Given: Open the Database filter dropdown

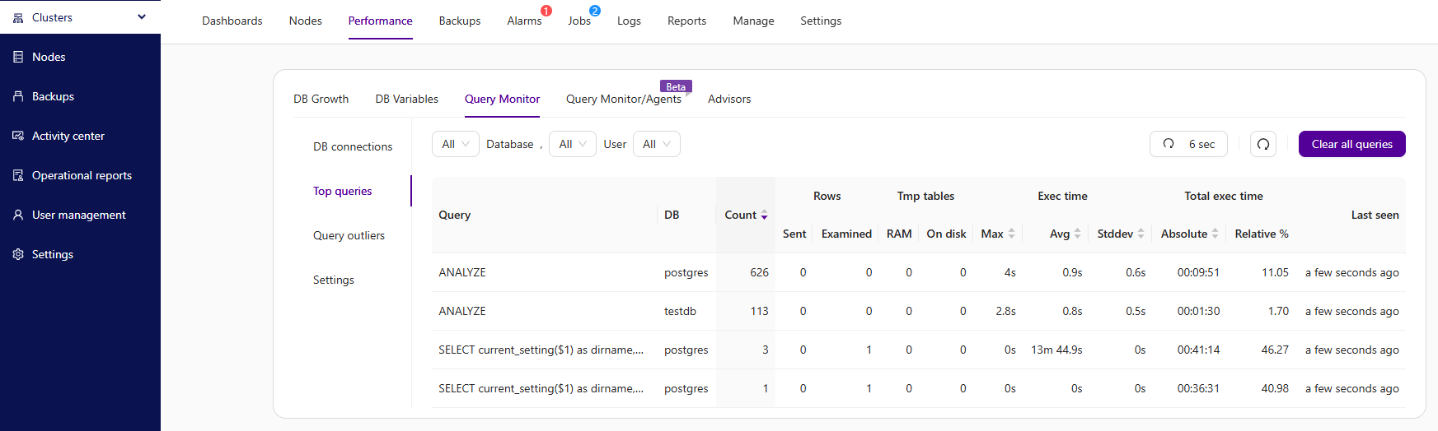Looking at the screenshot, I should click(x=572, y=144).
